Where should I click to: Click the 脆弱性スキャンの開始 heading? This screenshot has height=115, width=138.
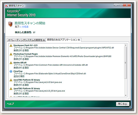pyautogui.click(x=30, y=23)
